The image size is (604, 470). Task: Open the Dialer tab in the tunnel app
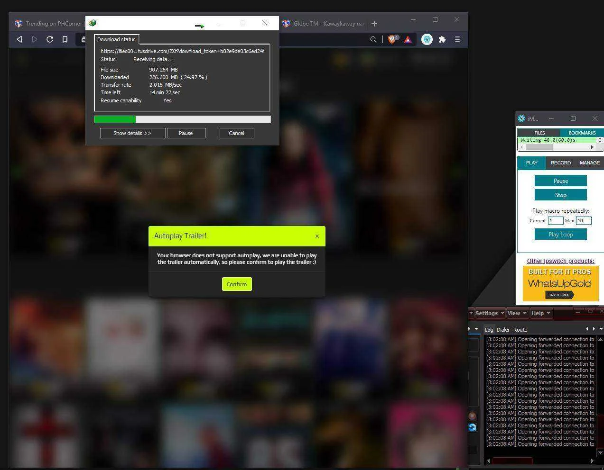[x=503, y=330]
